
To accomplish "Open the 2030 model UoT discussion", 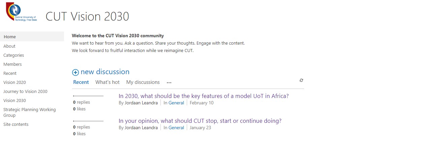I will tap(204, 96).
